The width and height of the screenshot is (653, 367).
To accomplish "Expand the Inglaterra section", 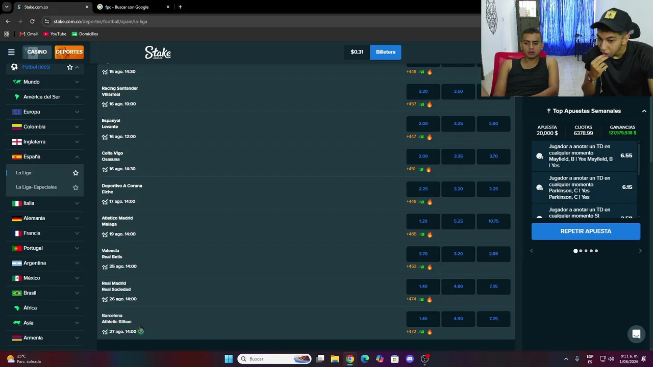I will click(x=77, y=142).
